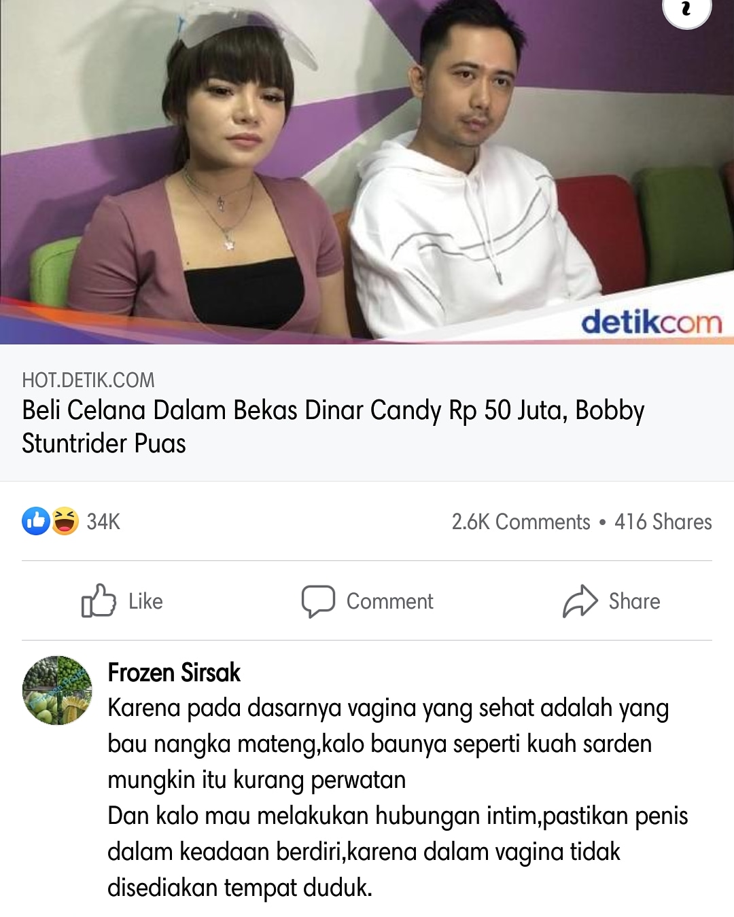This screenshot has height=917, width=734.
Task: Click the share arrow icon
Action: click(580, 600)
